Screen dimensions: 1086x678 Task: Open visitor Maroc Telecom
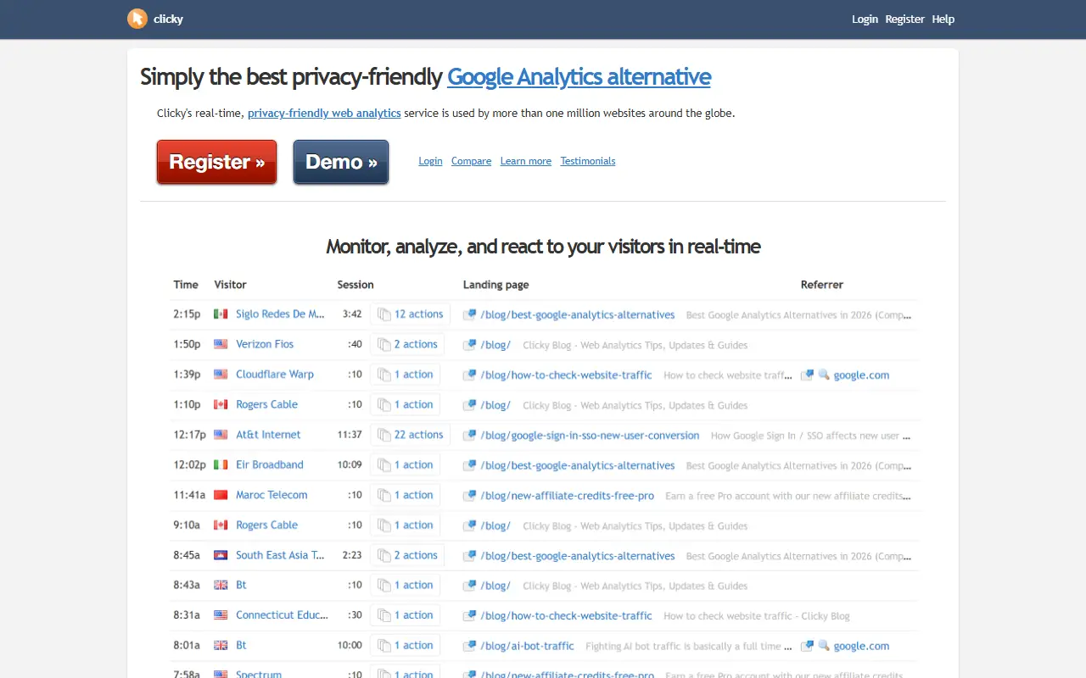[271, 494]
